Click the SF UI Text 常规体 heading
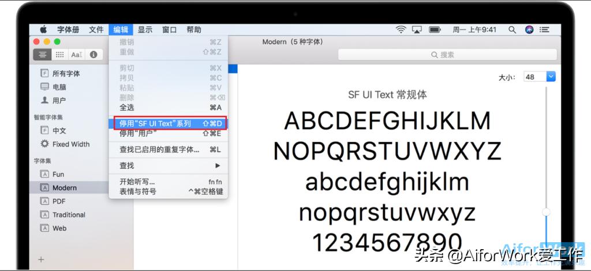Image resolution: width=591 pixels, height=271 pixels. point(387,95)
